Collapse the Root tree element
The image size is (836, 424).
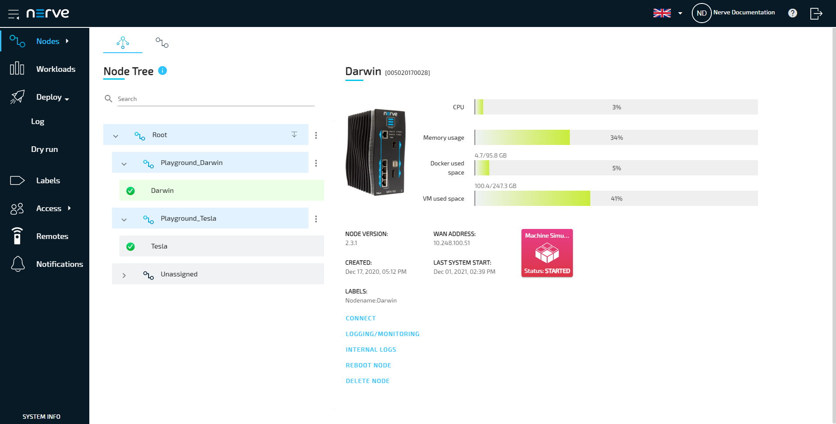(x=115, y=136)
